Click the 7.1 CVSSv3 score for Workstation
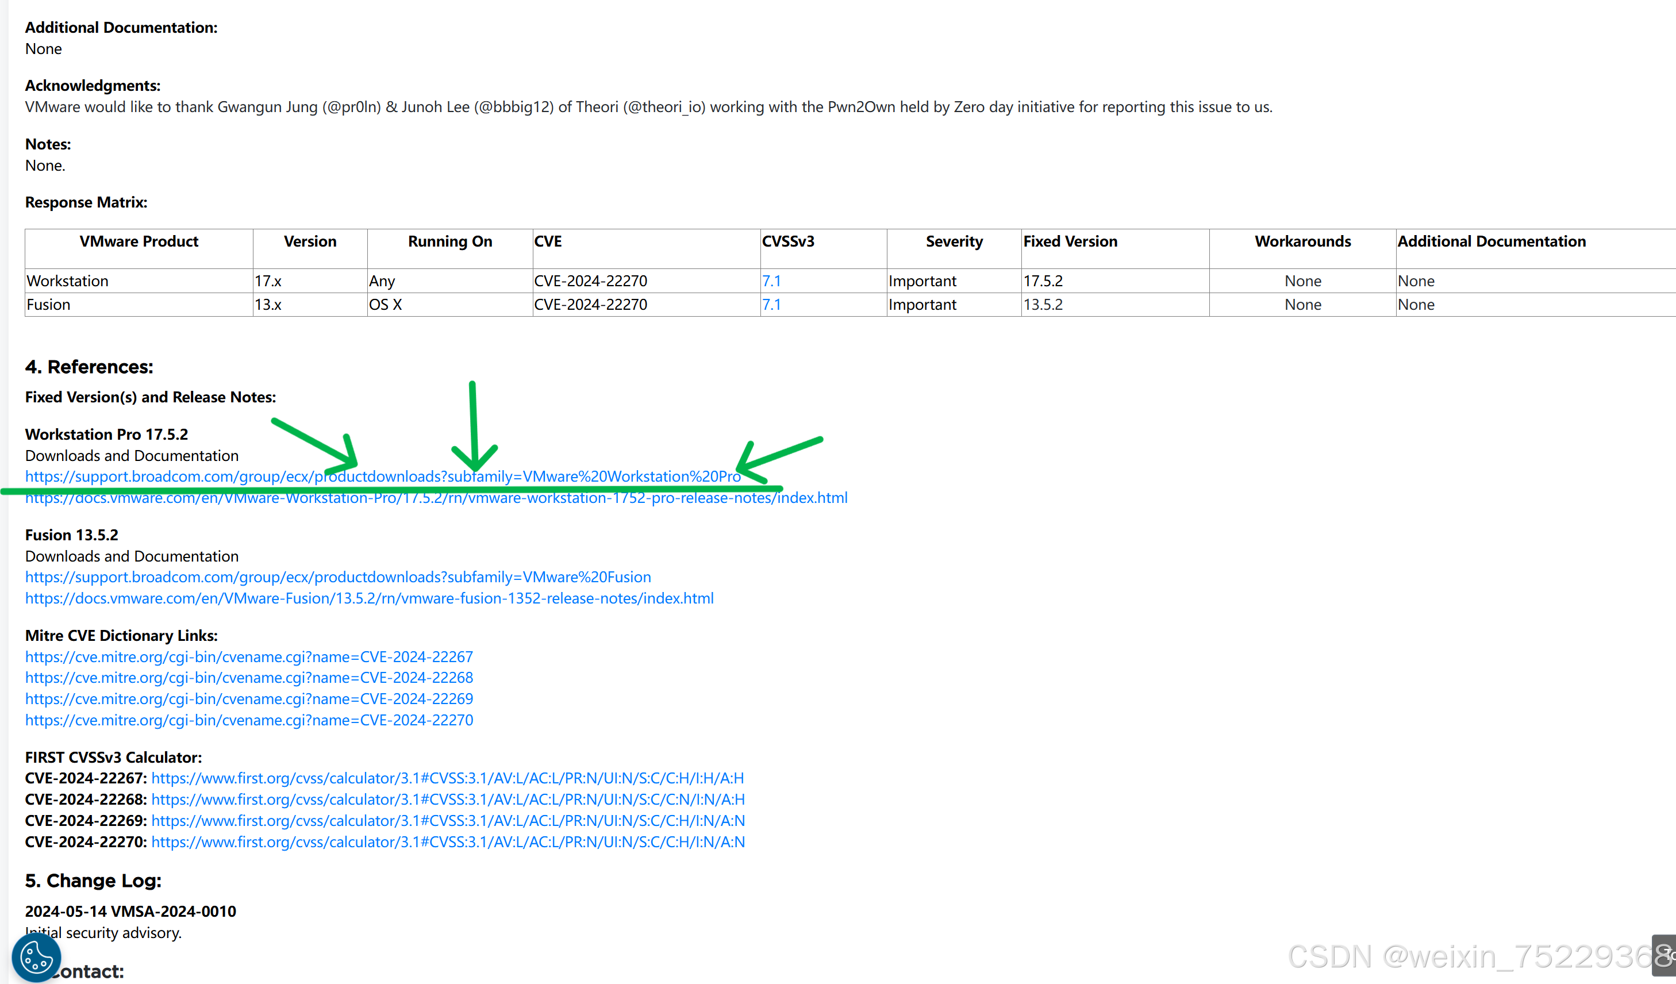1676x984 pixels. 771,281
